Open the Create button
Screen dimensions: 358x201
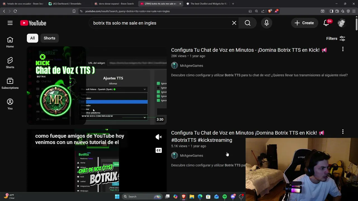304,23
